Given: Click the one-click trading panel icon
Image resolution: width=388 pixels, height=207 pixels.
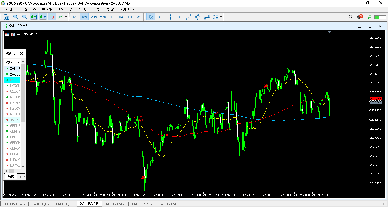Looking at the screenshot, I should coord(12,34).
